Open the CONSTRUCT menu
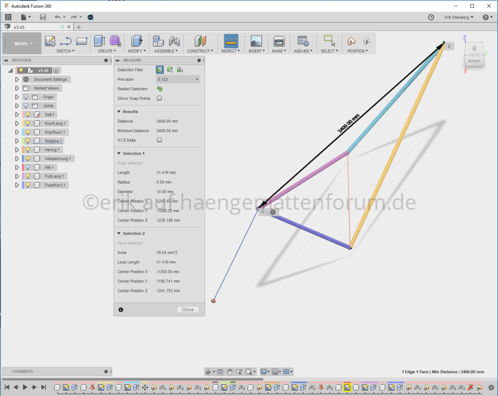The width and height of the screenshot is (498, 396). [200, 51]
